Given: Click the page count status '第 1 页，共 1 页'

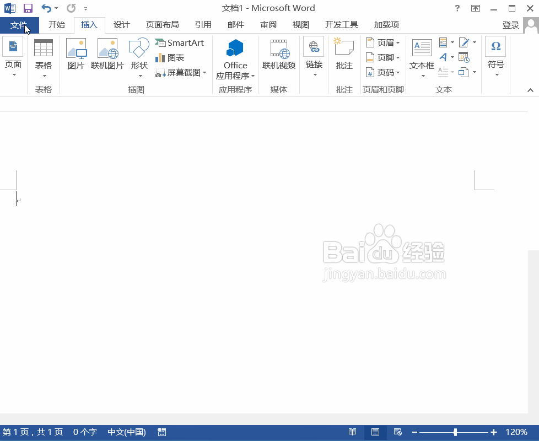Looking at the screenshot, I should tap(33, 432).
